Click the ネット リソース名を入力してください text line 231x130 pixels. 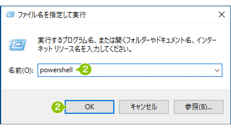tap(84, 49)
